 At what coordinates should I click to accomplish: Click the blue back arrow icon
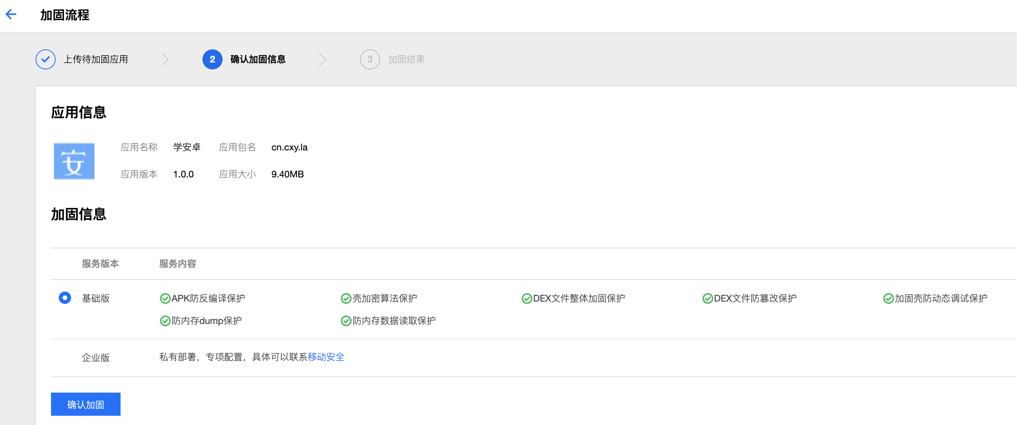click(x=11, y=15)
